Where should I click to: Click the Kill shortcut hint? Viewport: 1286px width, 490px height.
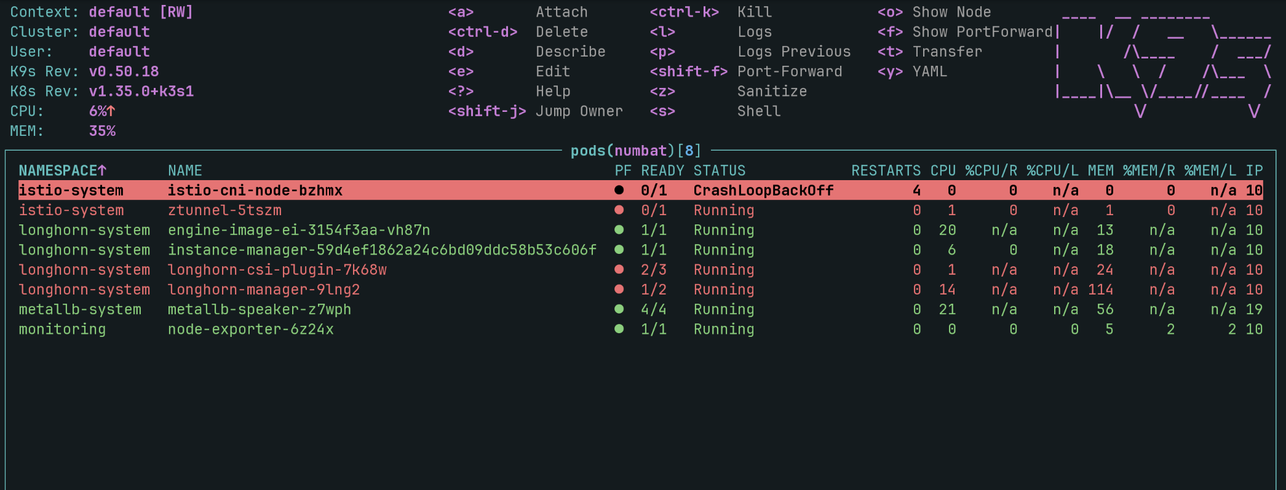point(711,12)
